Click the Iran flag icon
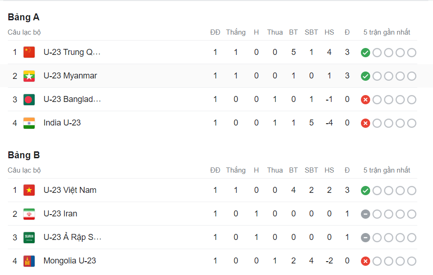This screenshot has width=433, height=275. tap(29, 214)
